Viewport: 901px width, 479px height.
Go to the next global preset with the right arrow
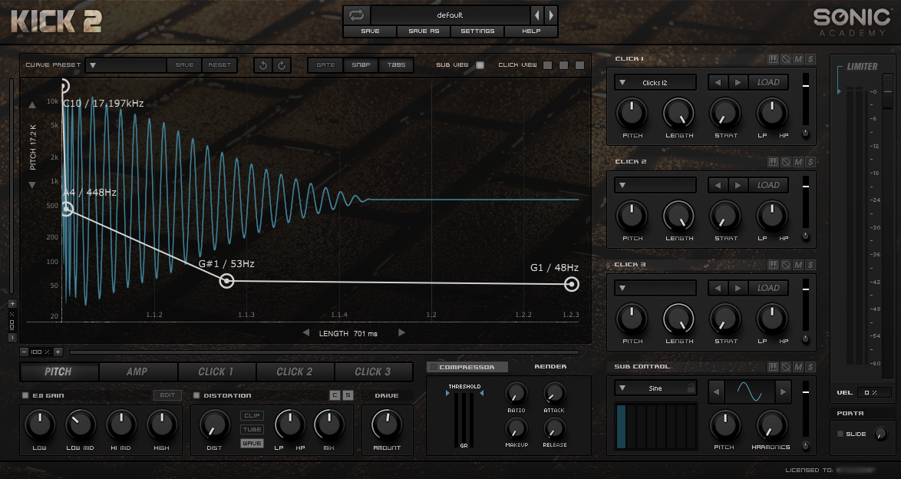(x=550, y=15)
